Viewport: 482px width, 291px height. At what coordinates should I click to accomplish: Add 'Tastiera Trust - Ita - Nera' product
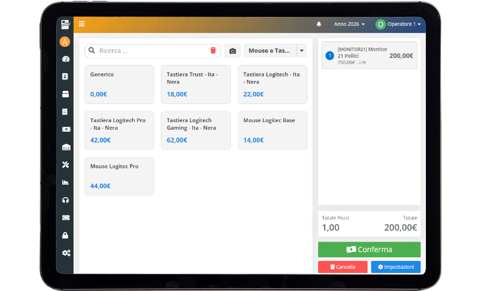click(196, 84)
